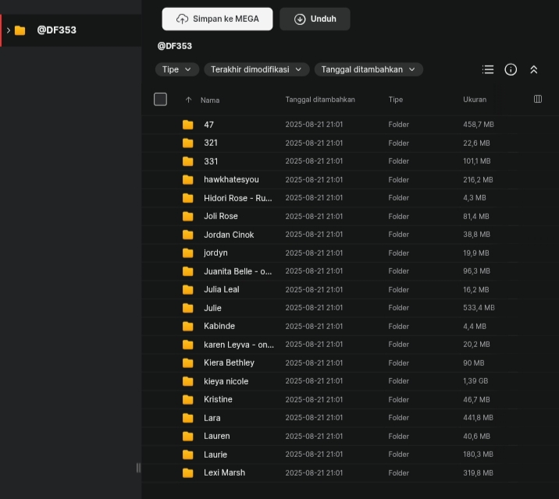Expand the @DF353 tree arrow in sidebar
559x499 pixels.
[9, 30]
